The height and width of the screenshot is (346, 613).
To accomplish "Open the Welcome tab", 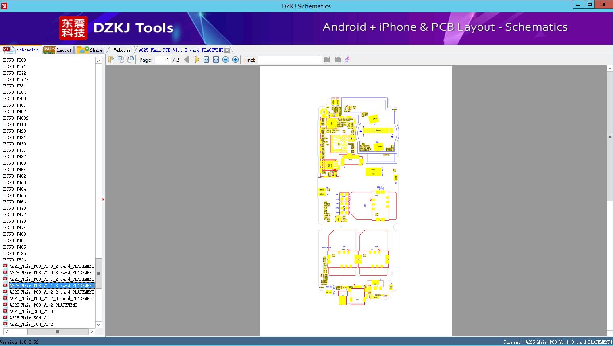I will tap(121, 50).
